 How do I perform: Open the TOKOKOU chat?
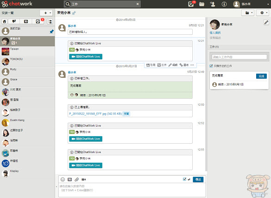point(27,62)
